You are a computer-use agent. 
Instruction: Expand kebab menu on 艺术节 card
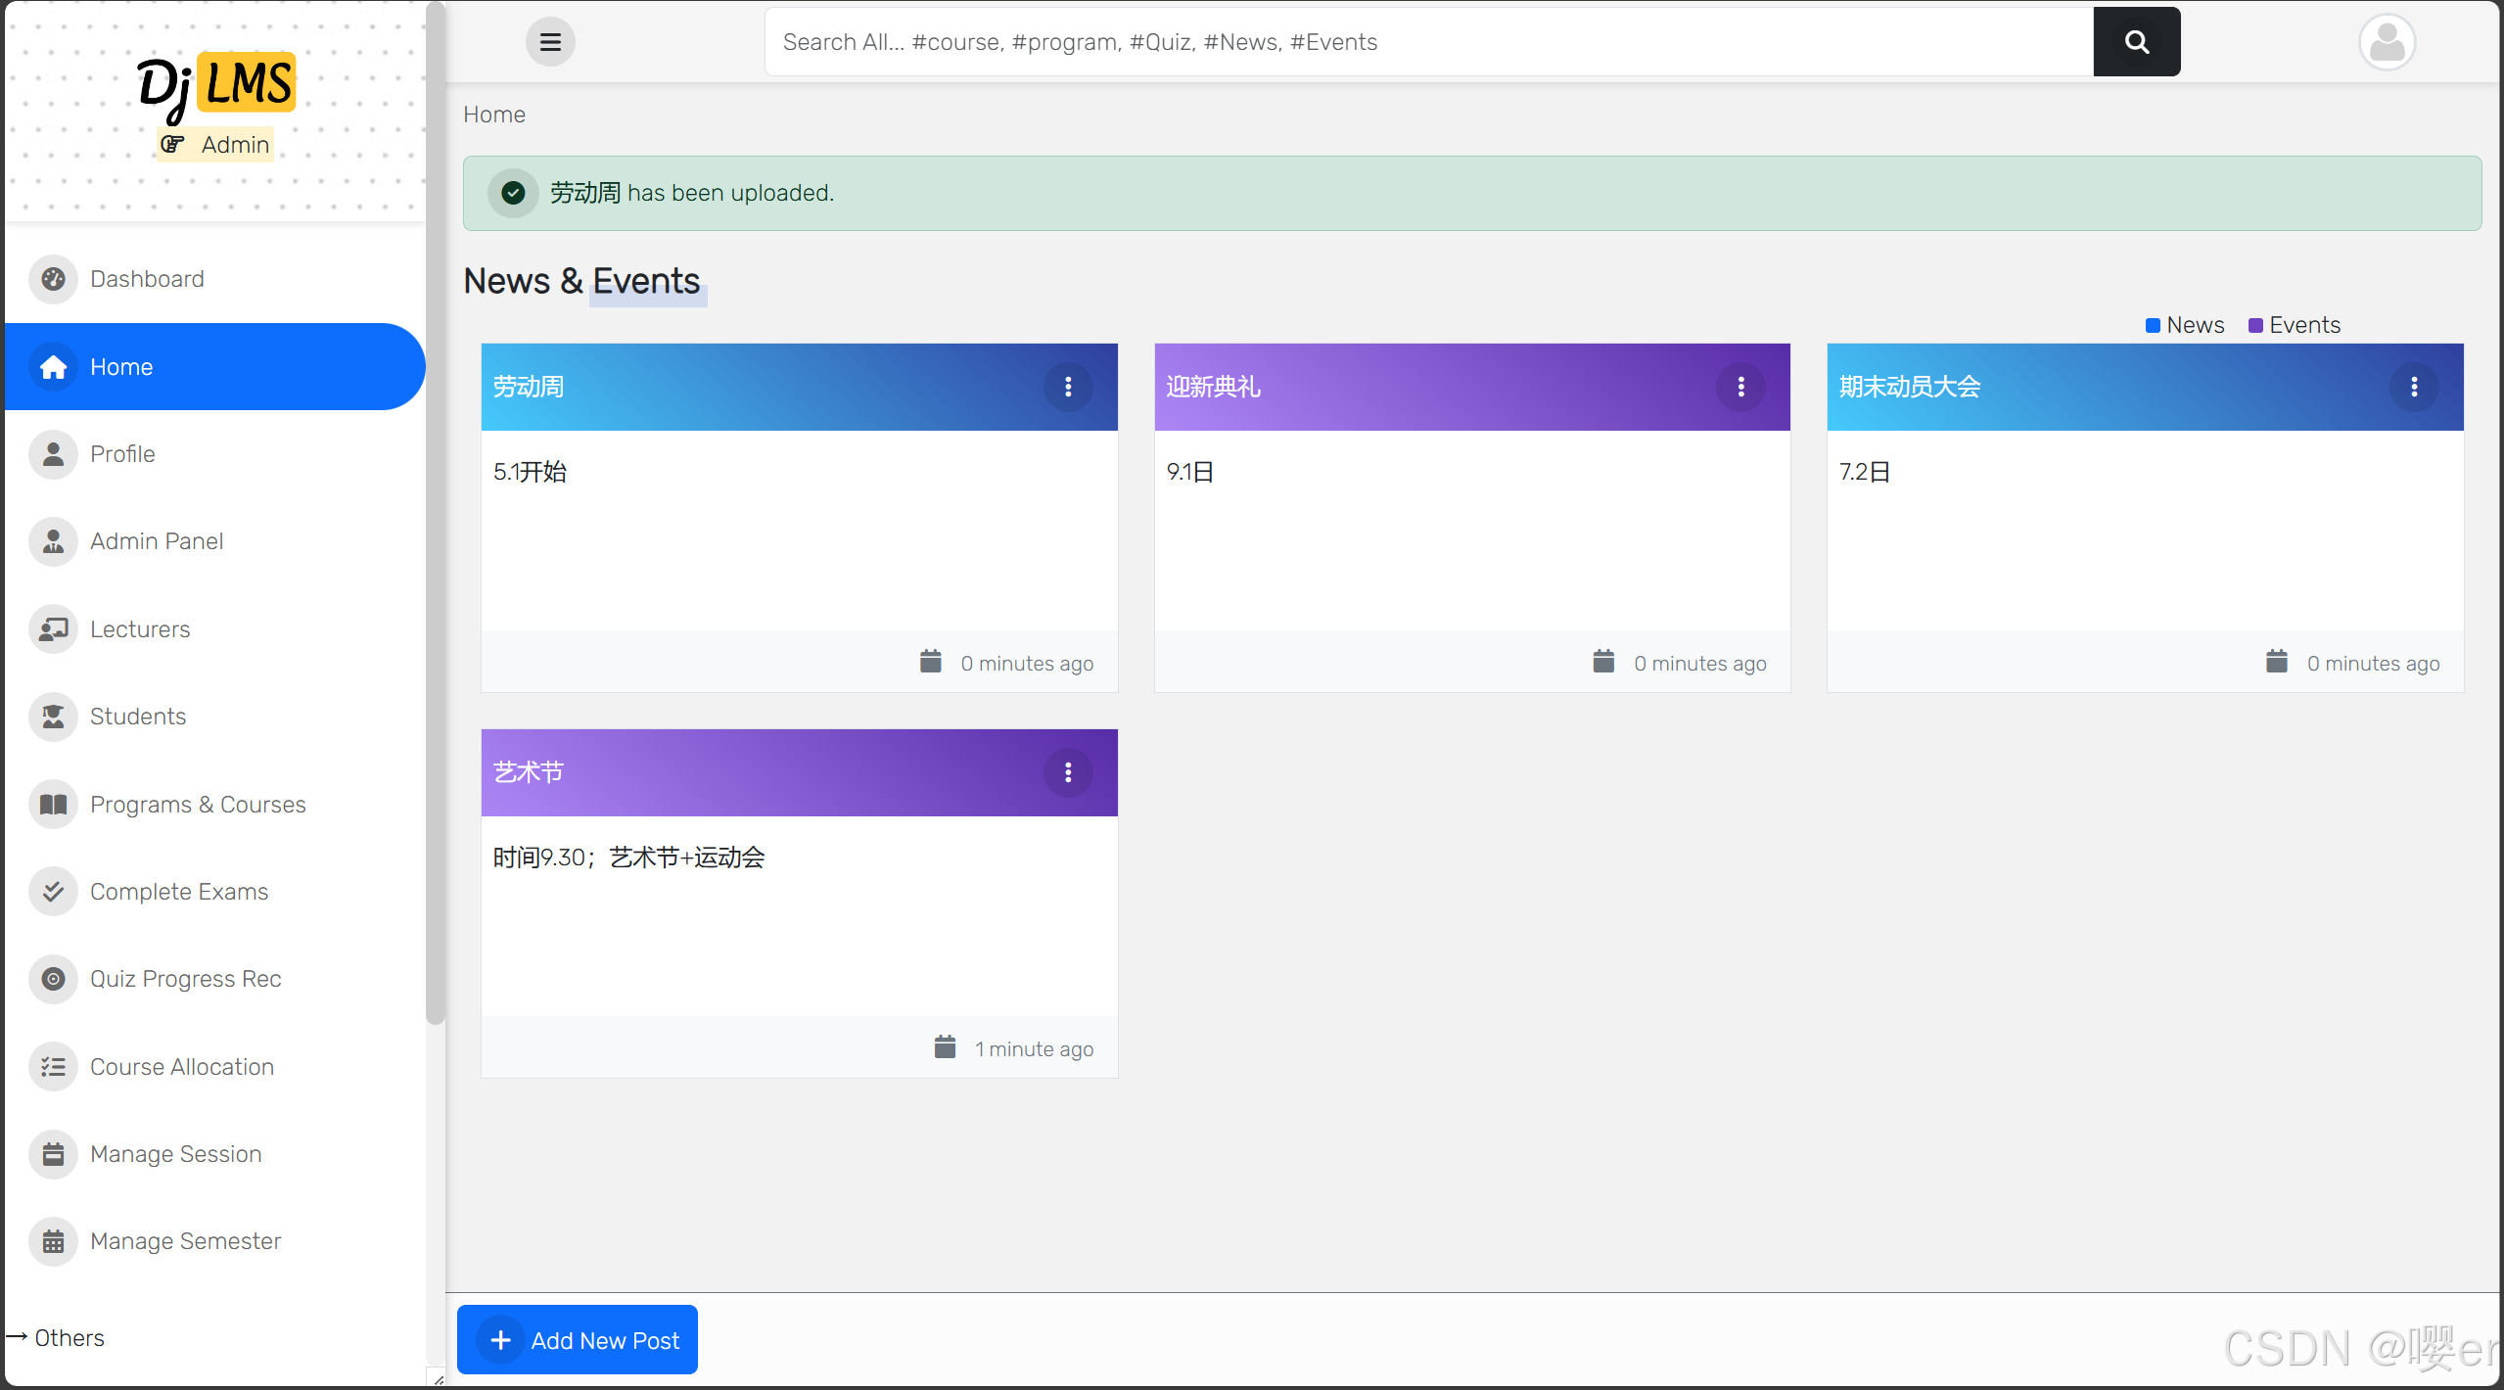coord(1068,772)
